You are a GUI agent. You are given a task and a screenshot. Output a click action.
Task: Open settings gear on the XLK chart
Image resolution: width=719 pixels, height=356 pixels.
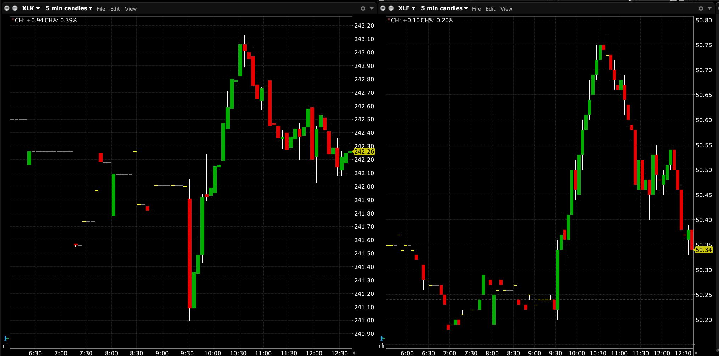pos(363,8)
